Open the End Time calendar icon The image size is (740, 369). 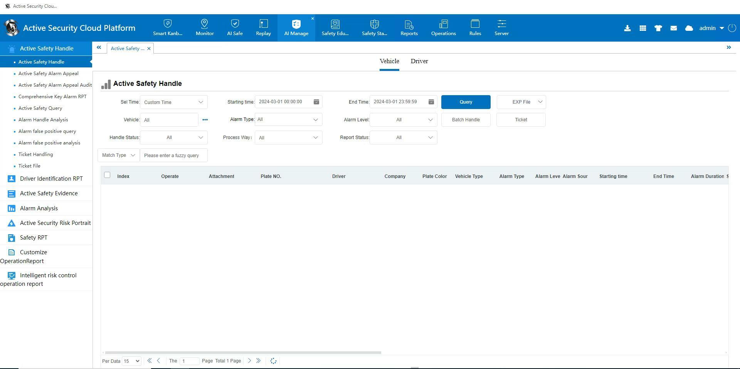pos(431,102)
